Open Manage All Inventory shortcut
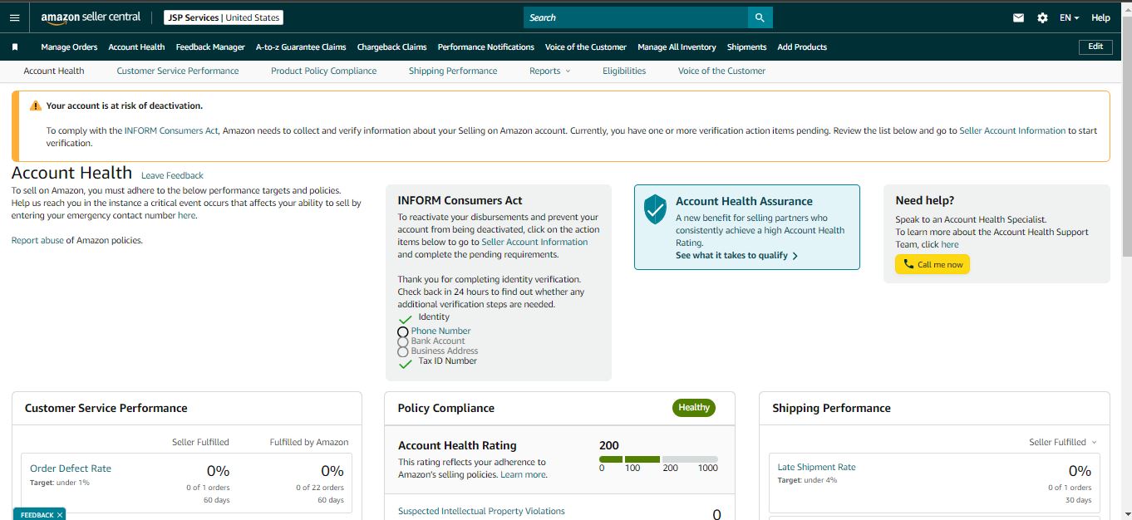This screenshot has height=520, width=1132. point(677,47)
